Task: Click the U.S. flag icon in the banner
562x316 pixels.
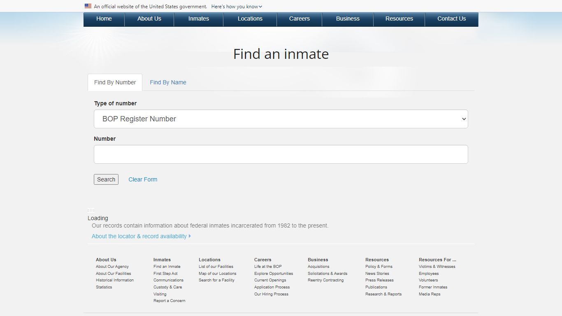Action: coord(88,6)
